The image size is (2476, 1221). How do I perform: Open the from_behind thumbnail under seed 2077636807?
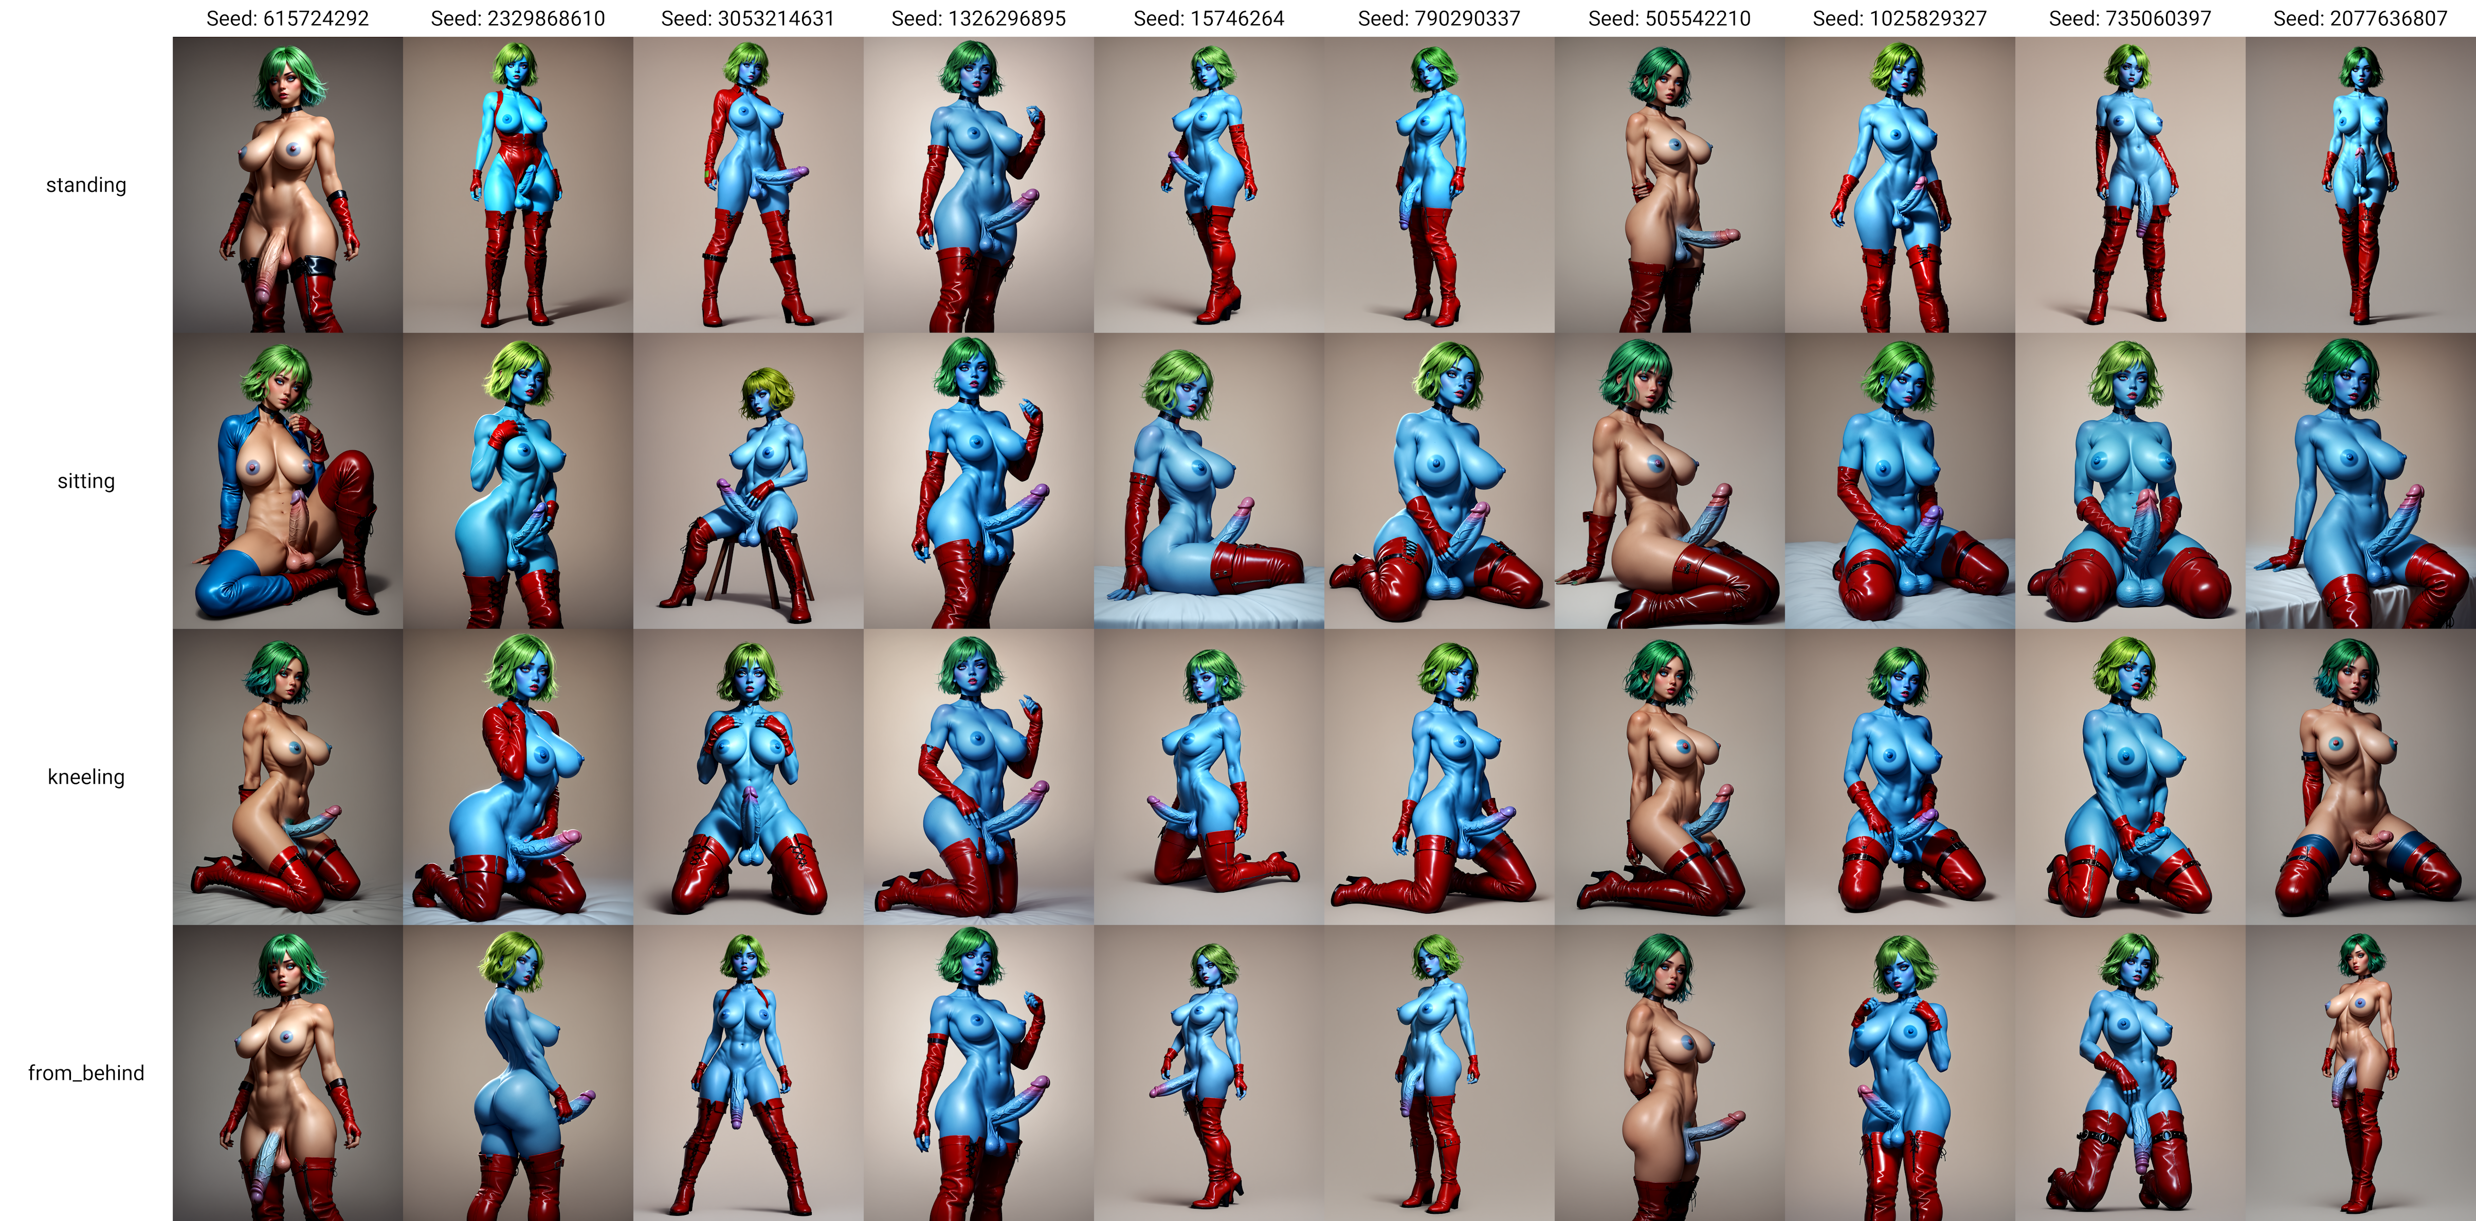pyautogui.click(x=2360, y=1073)
